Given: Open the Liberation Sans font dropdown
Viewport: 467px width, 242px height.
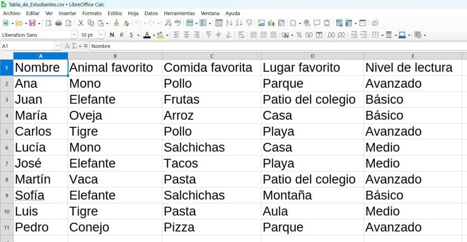Looking at the screenshot, I should (x=74, y=35).
